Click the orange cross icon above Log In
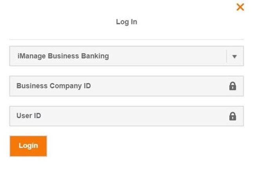Viewport: 269px width, 179px height. [240, 7]
